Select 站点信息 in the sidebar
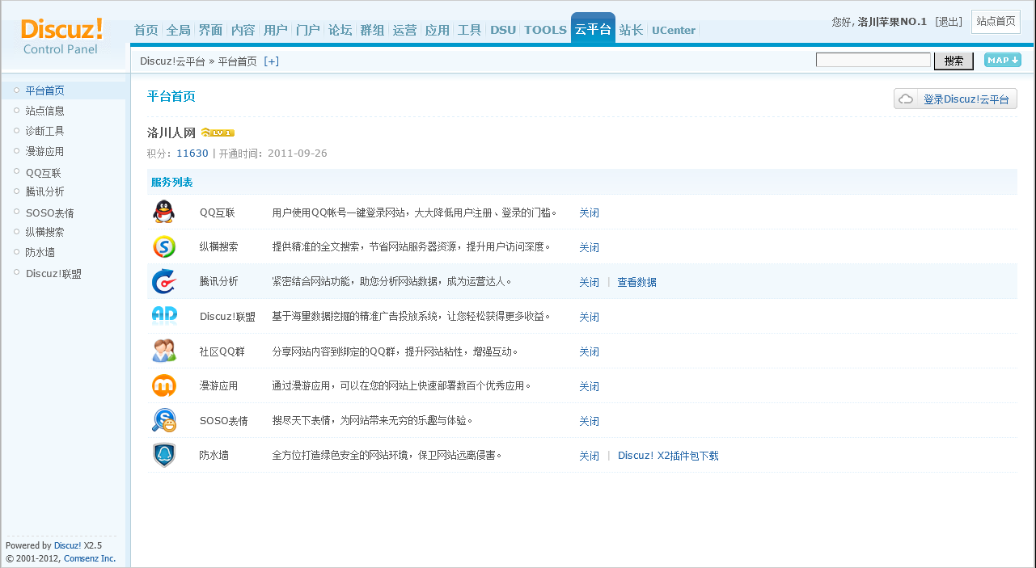 tap(44, 111)
